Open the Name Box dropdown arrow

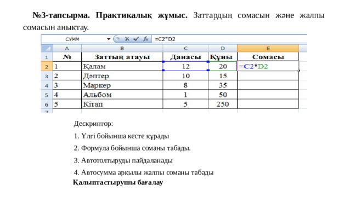click(109, 39)
